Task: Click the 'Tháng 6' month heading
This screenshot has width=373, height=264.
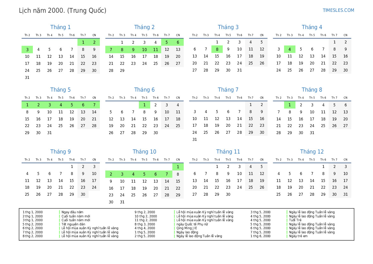Action: 144,90
